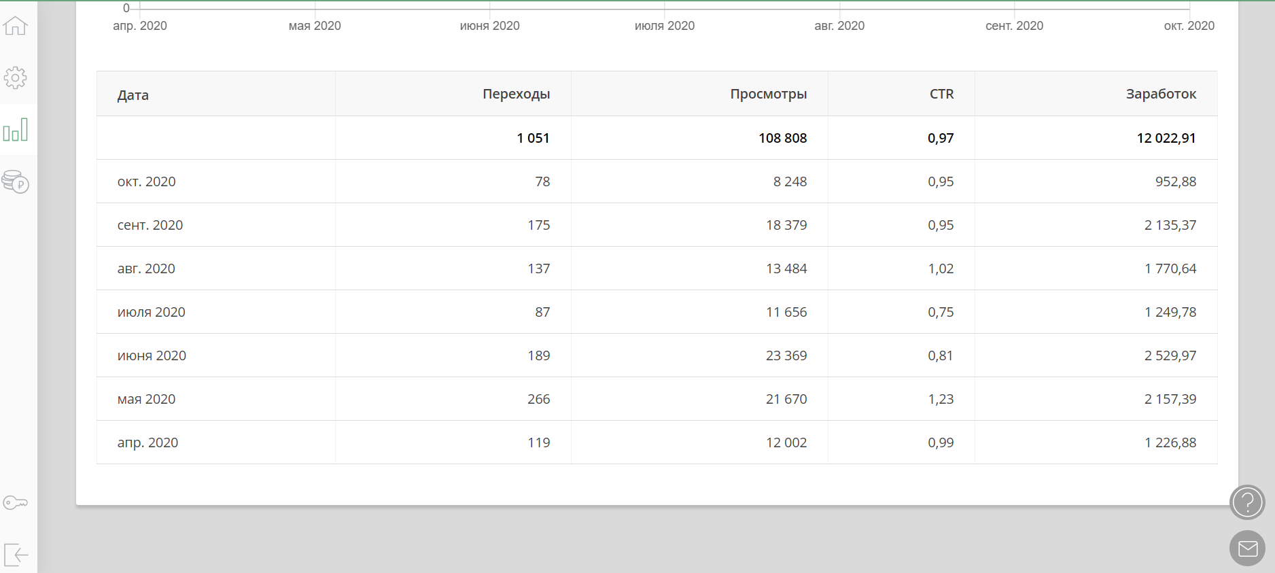The width and height of the screenshot is (1275, 573).
Task: Click the авг. 2020 row label
Action: point(146,268)
